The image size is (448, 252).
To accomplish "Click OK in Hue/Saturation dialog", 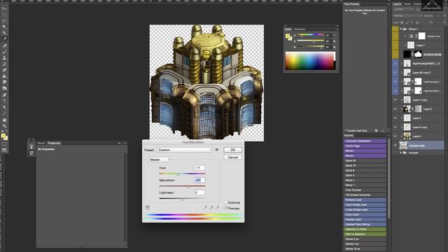I will point(232,150).
